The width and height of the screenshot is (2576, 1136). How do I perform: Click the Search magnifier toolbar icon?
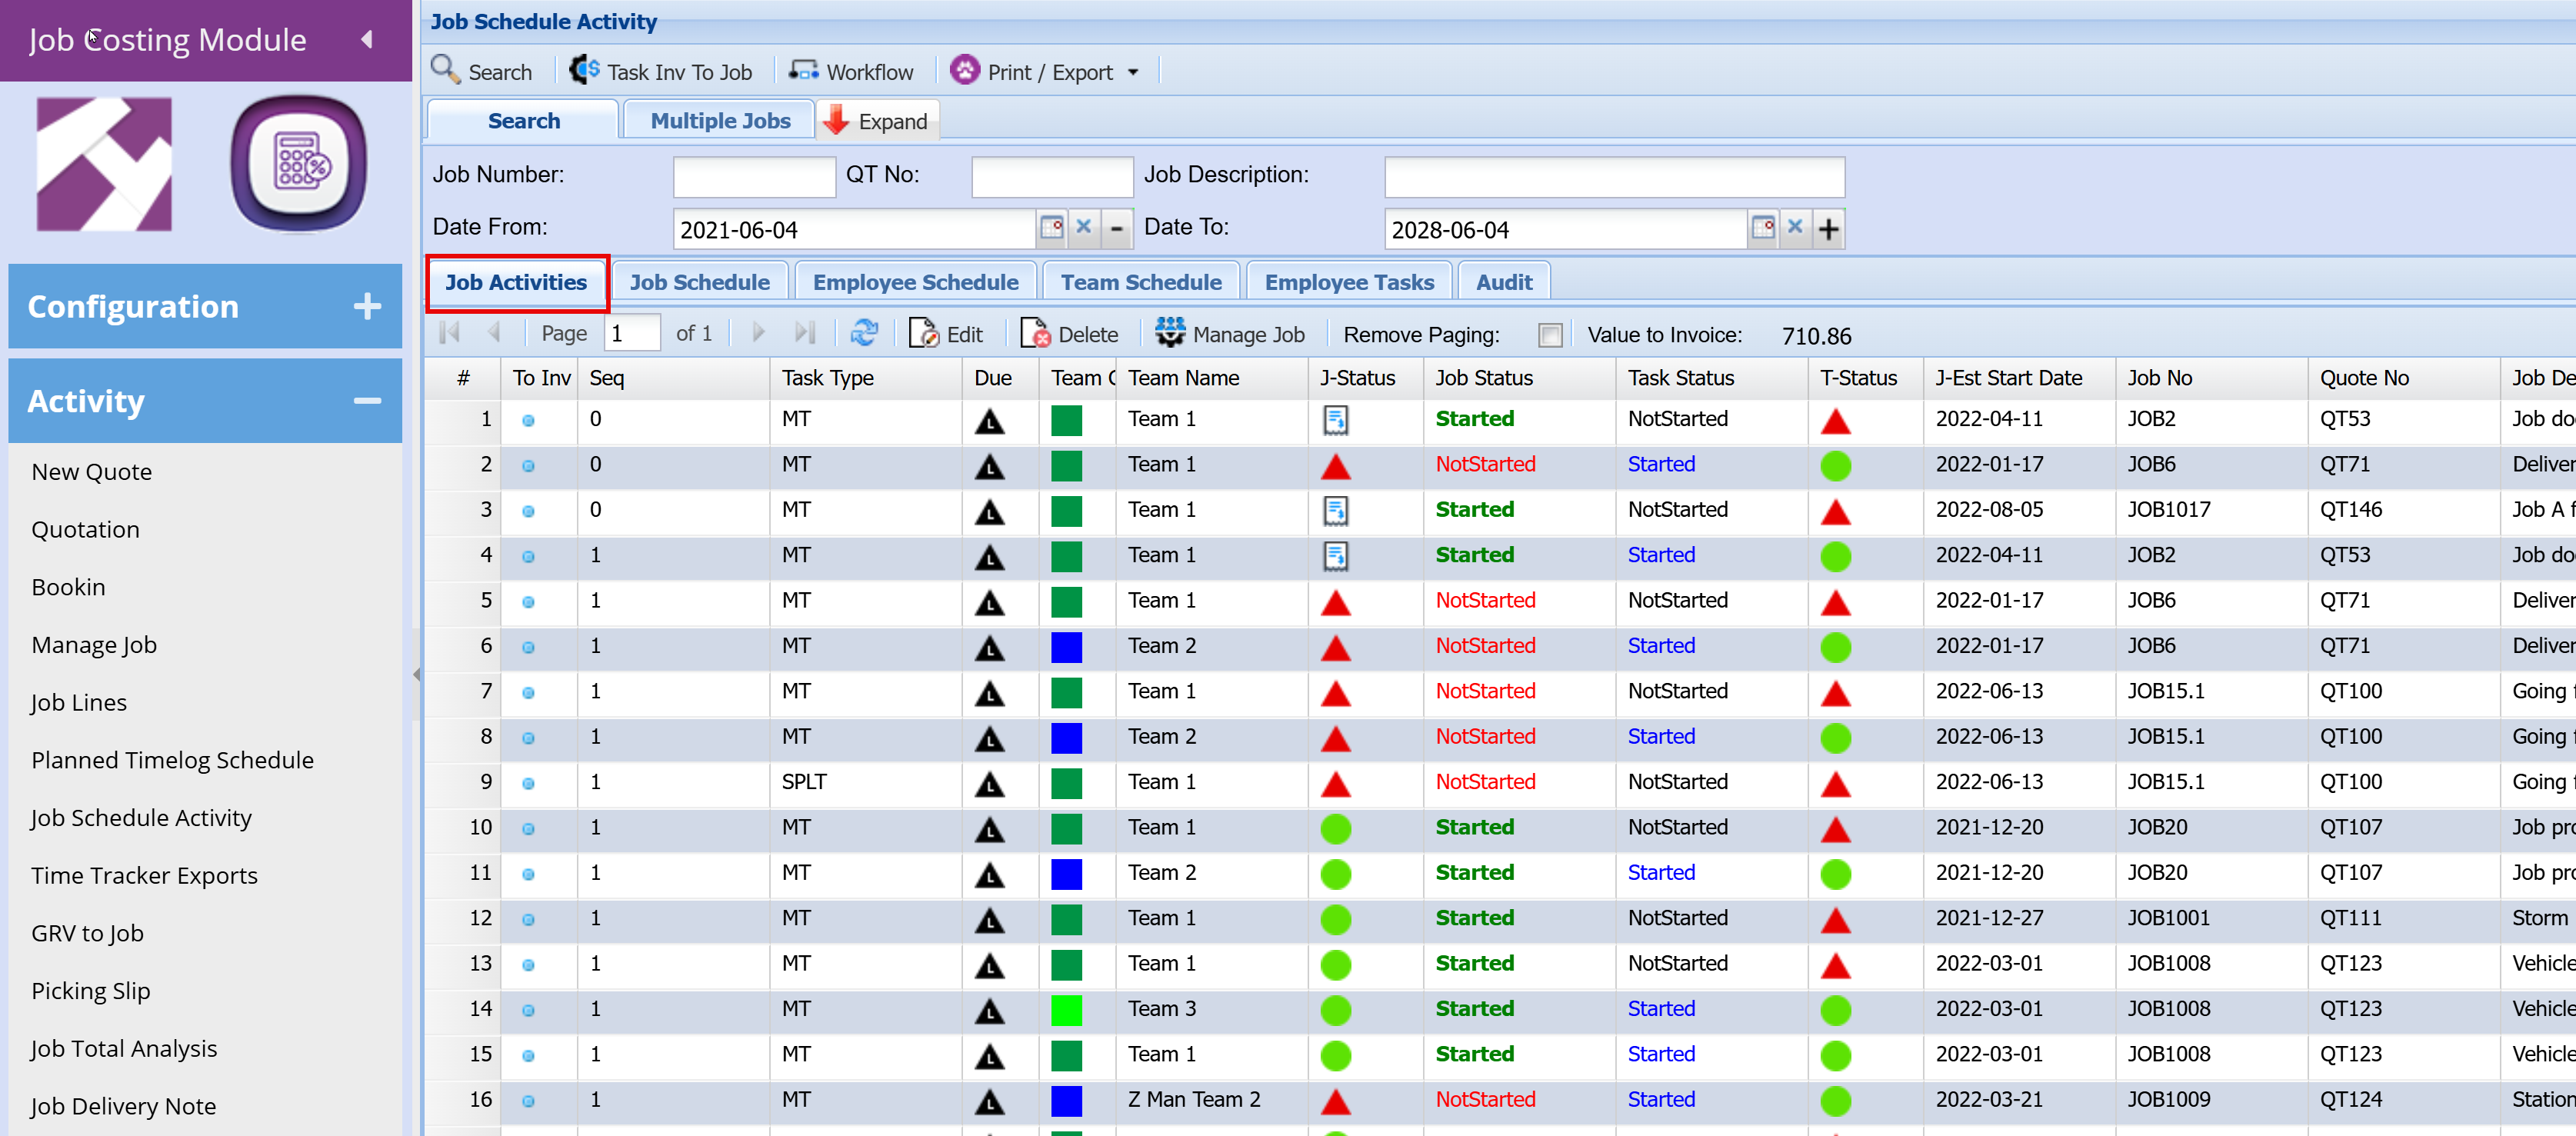coord(445,70)
